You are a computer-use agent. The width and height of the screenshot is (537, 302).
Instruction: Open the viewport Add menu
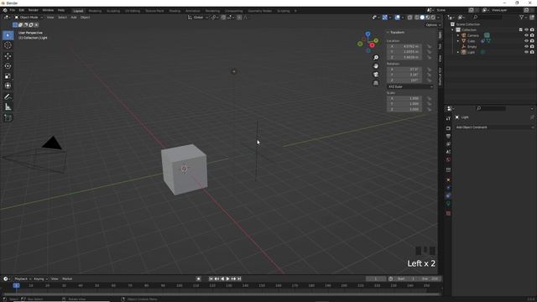[74, 18]
